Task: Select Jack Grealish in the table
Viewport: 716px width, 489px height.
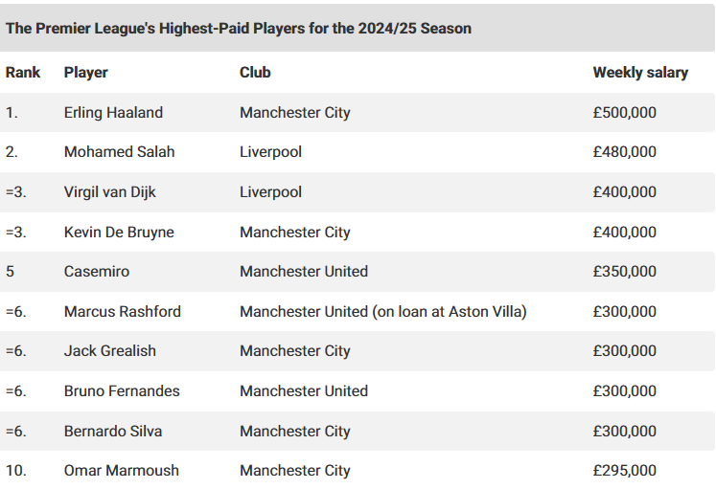Action: (109, 351)
